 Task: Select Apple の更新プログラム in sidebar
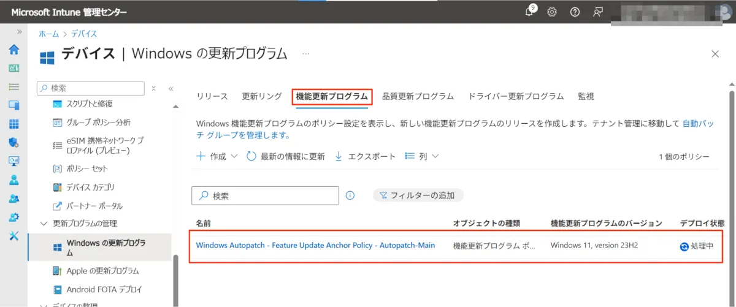click(102, 271)
